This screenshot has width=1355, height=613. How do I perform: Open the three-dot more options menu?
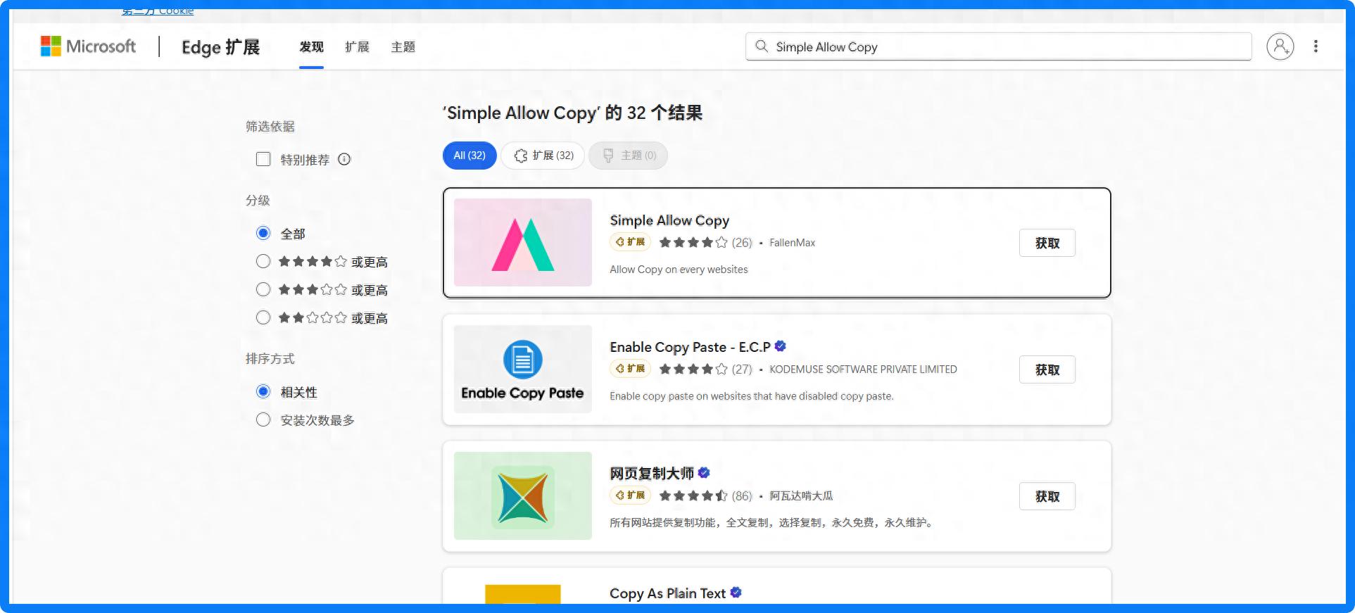(x=1316, y=46)
